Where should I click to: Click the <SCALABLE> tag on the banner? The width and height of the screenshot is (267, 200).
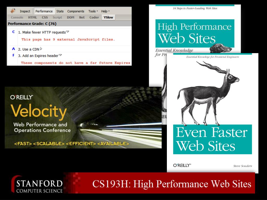click(49, 144)
